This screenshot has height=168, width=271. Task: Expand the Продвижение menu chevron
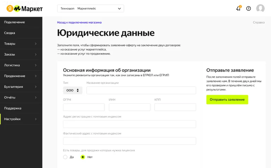click(x=36, y=76)
